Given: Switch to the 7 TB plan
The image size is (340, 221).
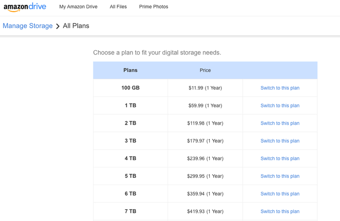Looking at the screenshot, I should tap(280, 211).
